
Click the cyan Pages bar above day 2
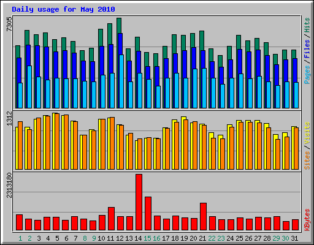[x=29, y=87]
